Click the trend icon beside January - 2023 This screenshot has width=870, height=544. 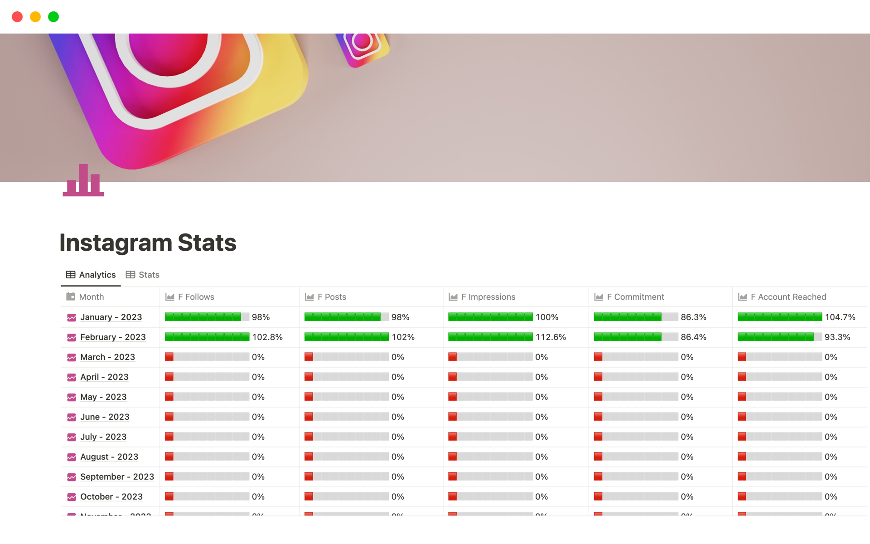[x=72, y=317]
